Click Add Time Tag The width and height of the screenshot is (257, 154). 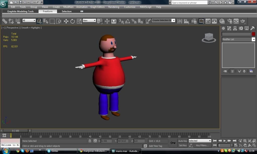[x=155, y=146]
